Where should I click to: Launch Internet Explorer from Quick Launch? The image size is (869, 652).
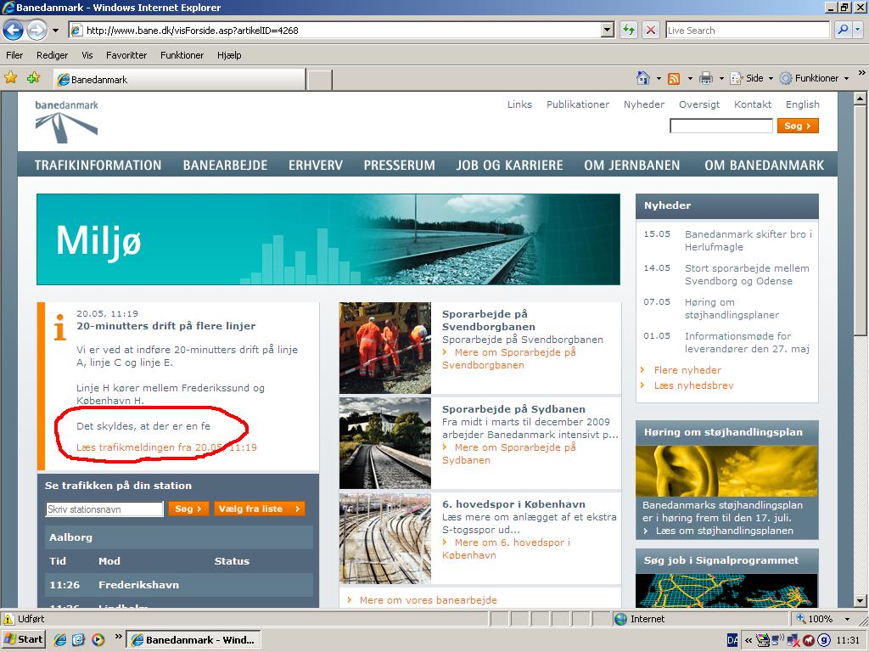tap(60, 640)
